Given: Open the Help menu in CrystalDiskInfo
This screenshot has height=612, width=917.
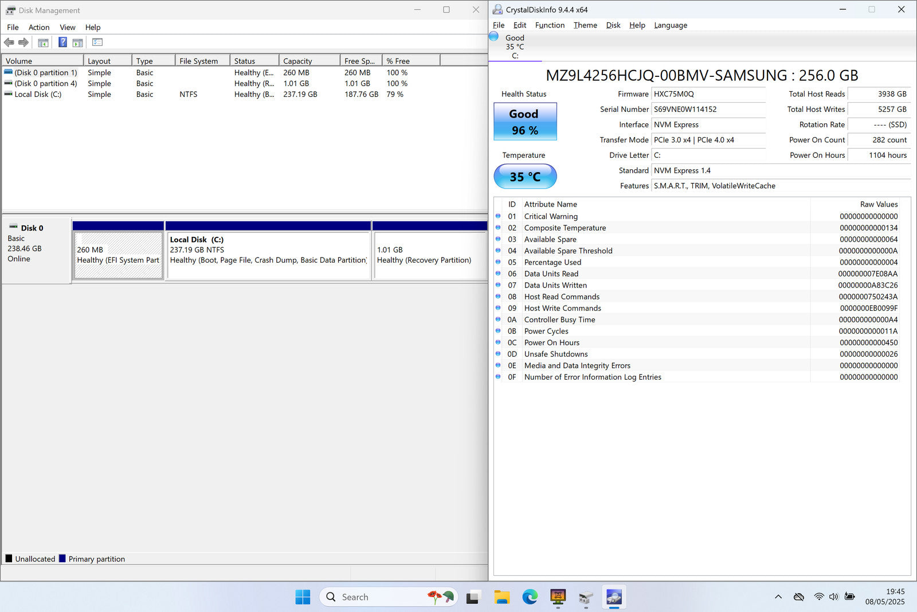Looking at the screenshot, I should [637, 25].
